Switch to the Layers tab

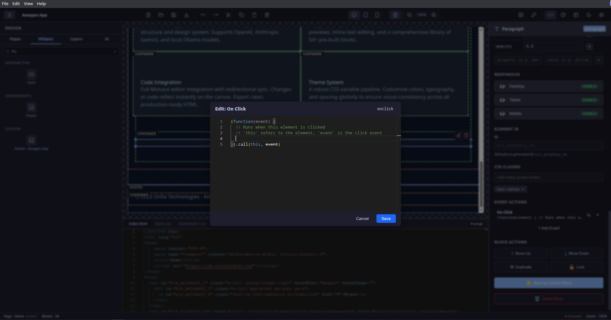[x=76, y=39]
